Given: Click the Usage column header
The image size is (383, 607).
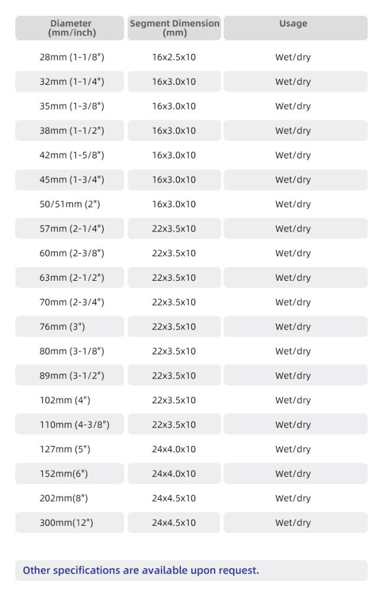Looking at the screenshot, I should (293, 24).
